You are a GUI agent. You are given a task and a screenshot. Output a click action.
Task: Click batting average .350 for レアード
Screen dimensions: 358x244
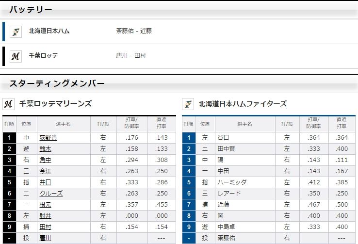314,194
